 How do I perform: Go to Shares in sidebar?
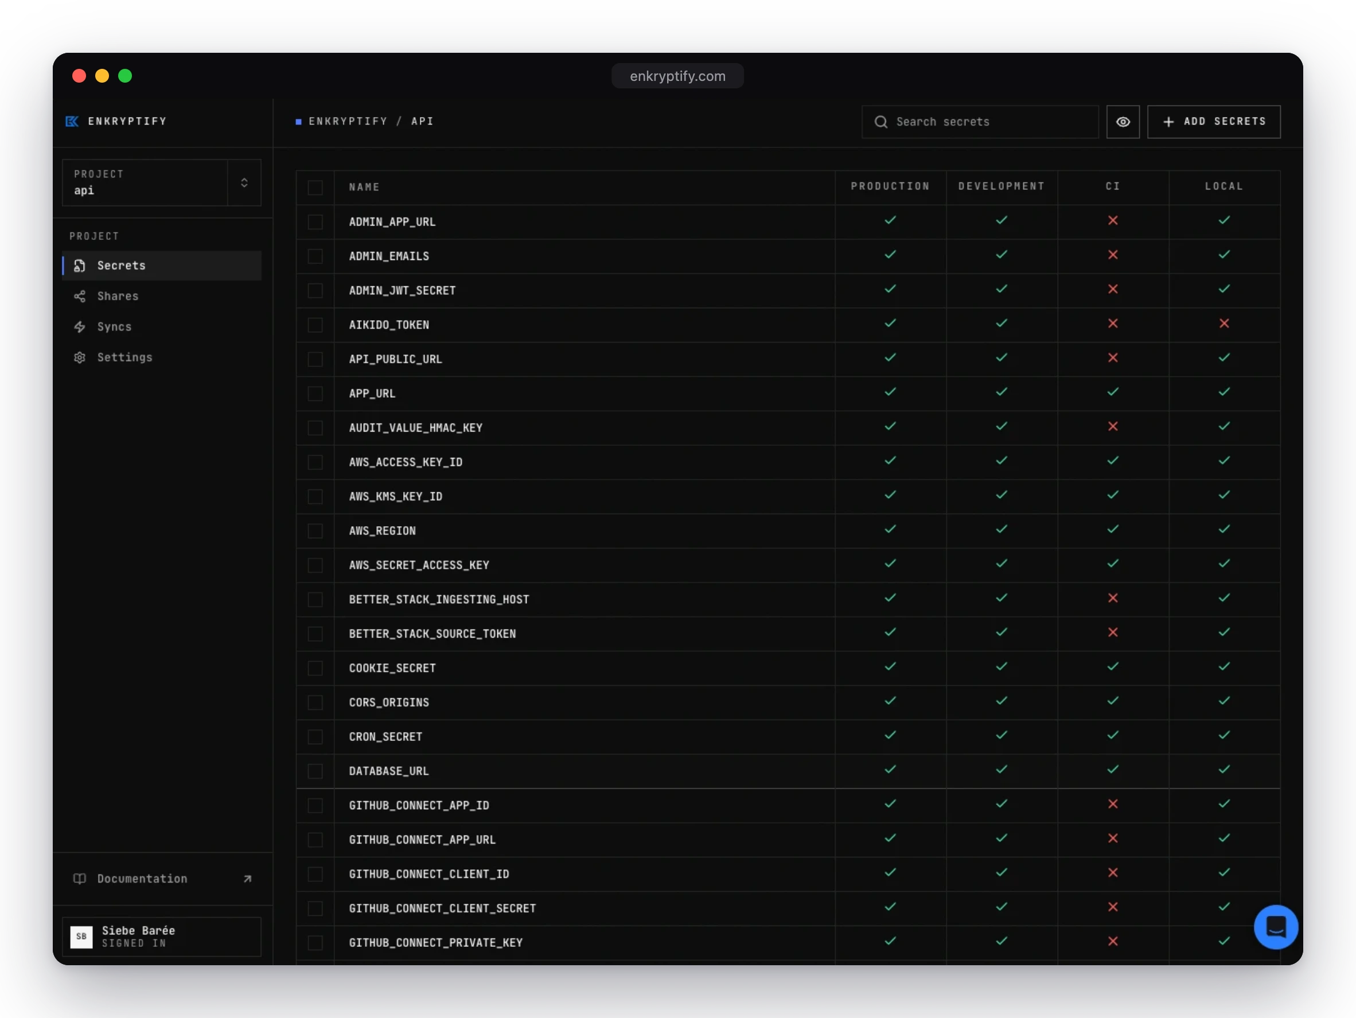coord(162,296)
